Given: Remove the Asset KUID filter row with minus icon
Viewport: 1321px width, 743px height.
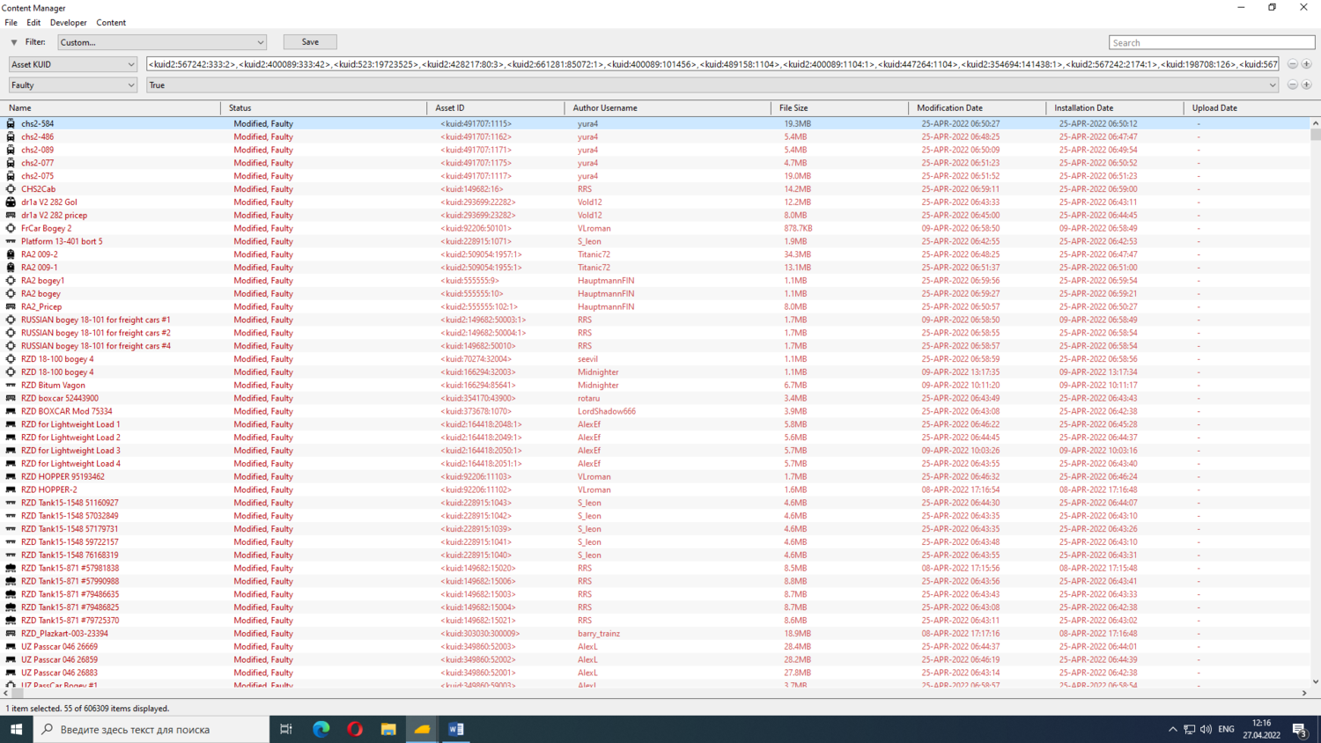Looking at the screenshot, I should point(1292,64).
